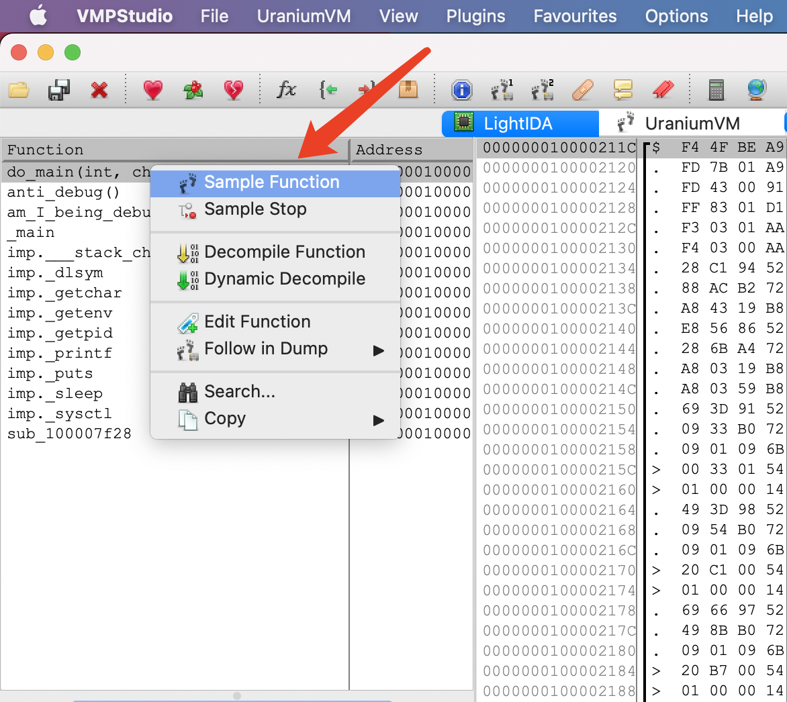Image resolution: width=787 pixels, height=702 pixels.
Task: Click the save floppy disk toolbar icon
Action: pyautogui.click(x=58, y=91)
